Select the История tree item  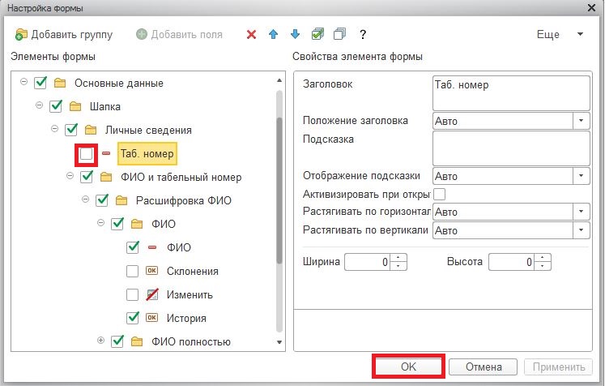[x=186, y=319]
